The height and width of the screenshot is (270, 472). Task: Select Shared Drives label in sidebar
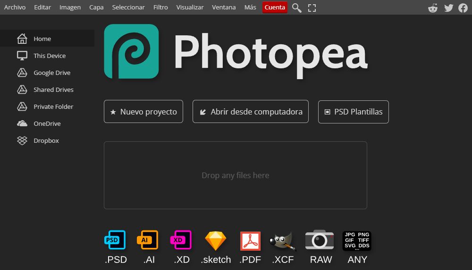pos(54,90)
